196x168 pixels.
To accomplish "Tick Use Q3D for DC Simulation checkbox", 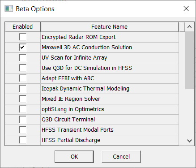I will pyautogui.click(x=23, y=68).
